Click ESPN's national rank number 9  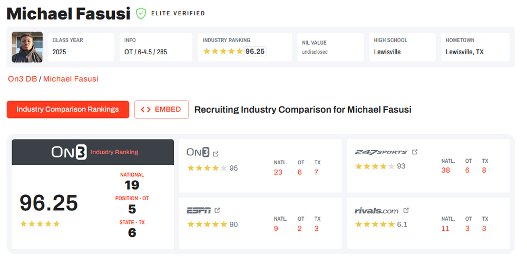click(x=276, y=229)
